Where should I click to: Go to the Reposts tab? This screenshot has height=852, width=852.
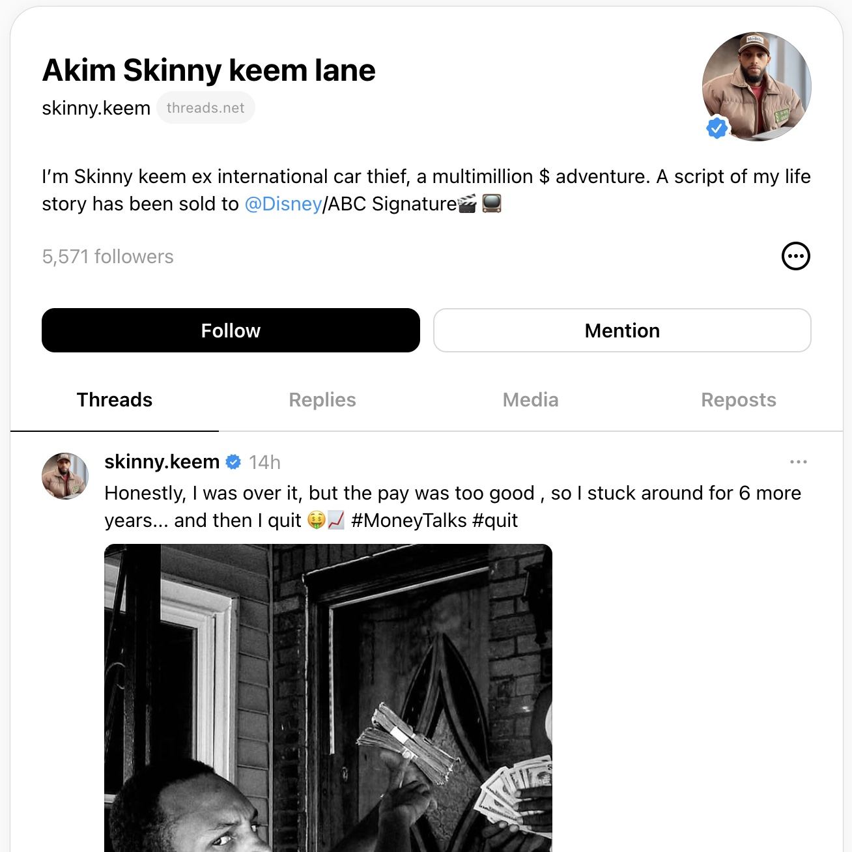pyautogui.click(x=739, y=400)
